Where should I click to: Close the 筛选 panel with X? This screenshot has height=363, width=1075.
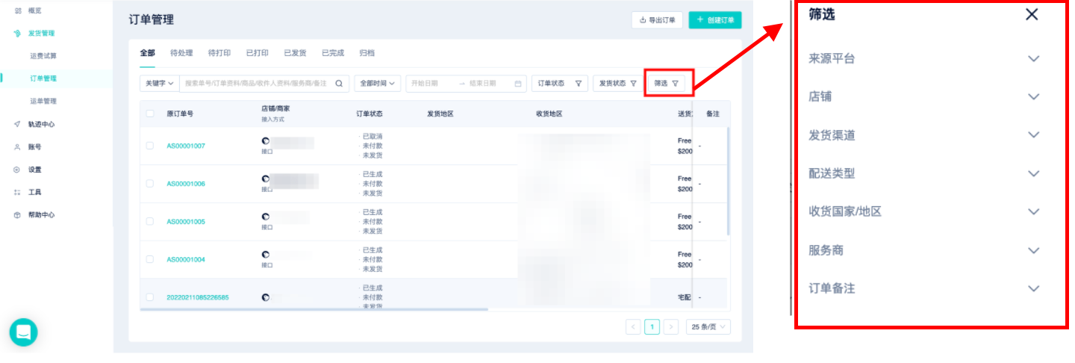pos(1032,14)
